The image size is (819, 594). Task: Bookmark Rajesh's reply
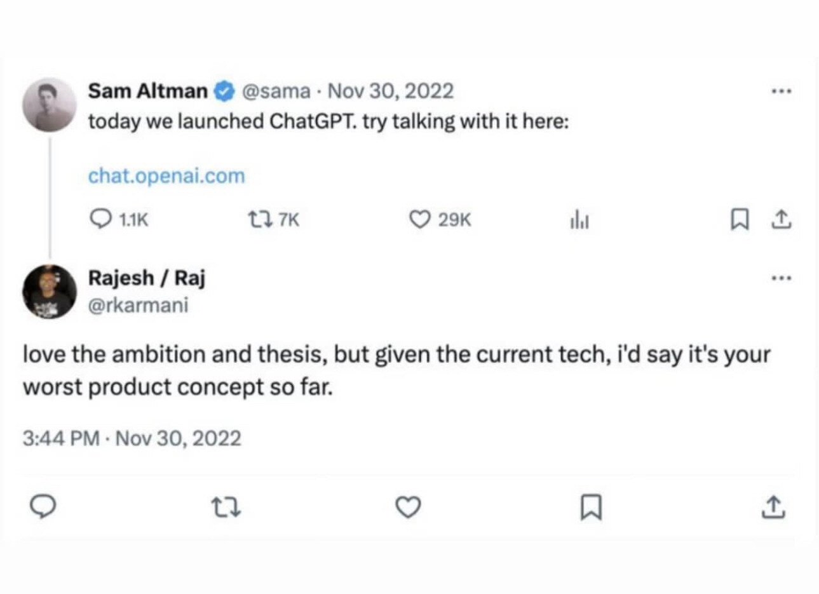point(592,506)
